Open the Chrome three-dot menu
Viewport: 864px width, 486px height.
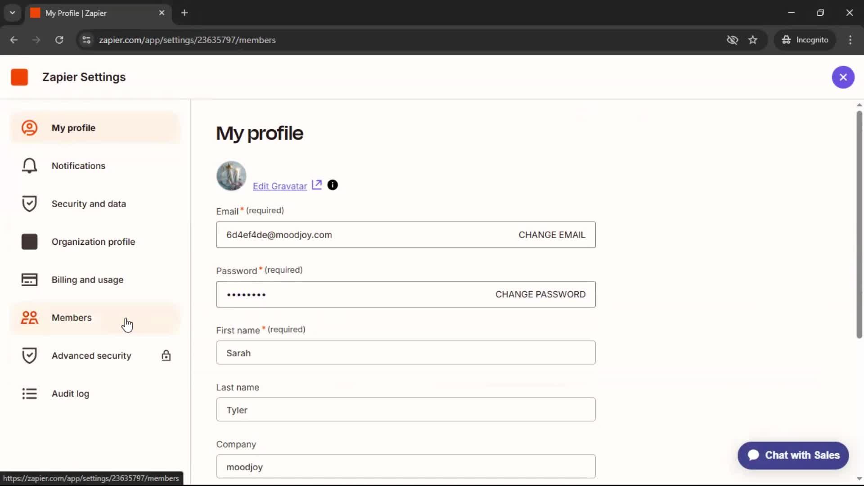pos(850,40)
